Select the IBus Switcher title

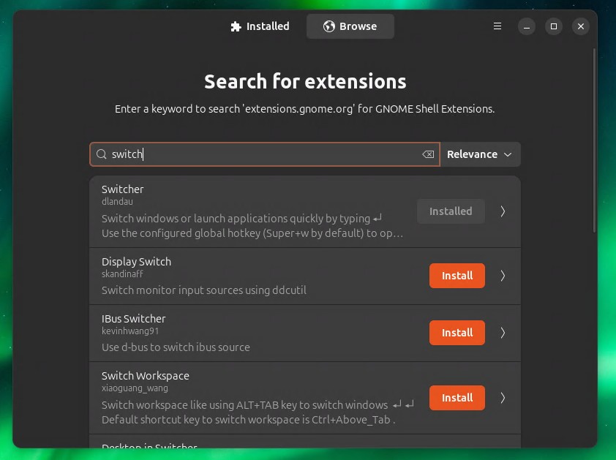pyautogui.click(x=134, y=319)
